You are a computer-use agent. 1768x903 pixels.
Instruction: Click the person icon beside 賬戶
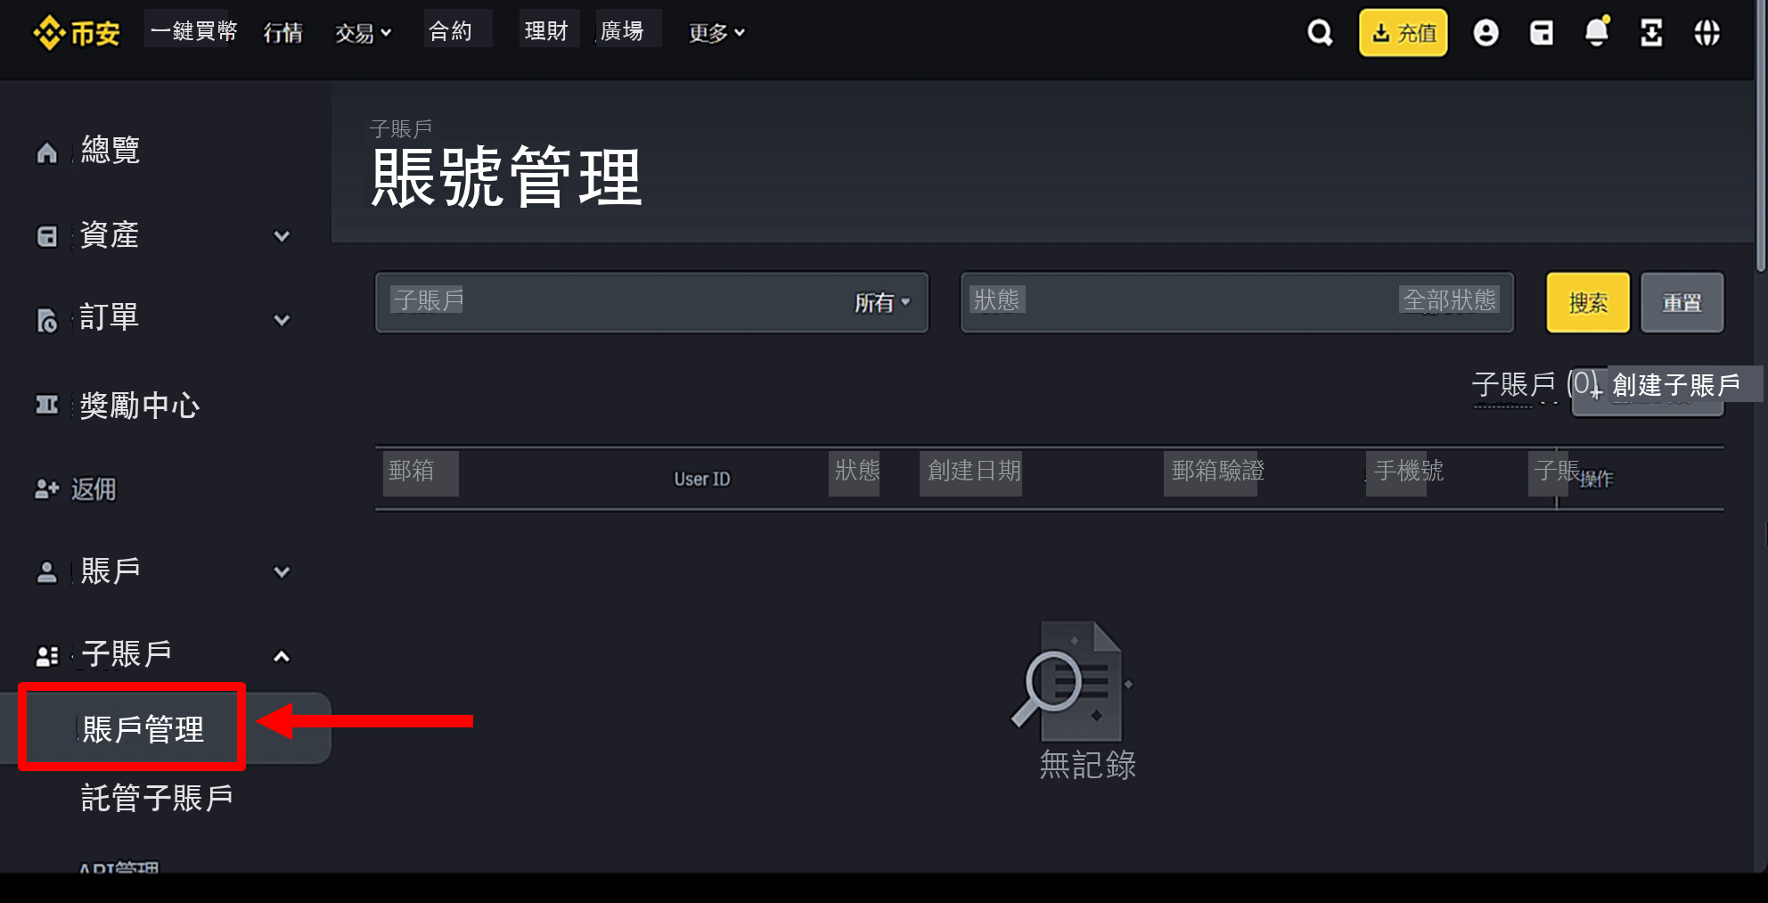46,571
